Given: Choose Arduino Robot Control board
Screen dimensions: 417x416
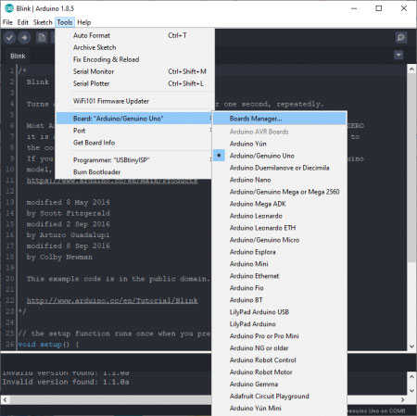Looking at the screenshot, I should click(280, 360).
